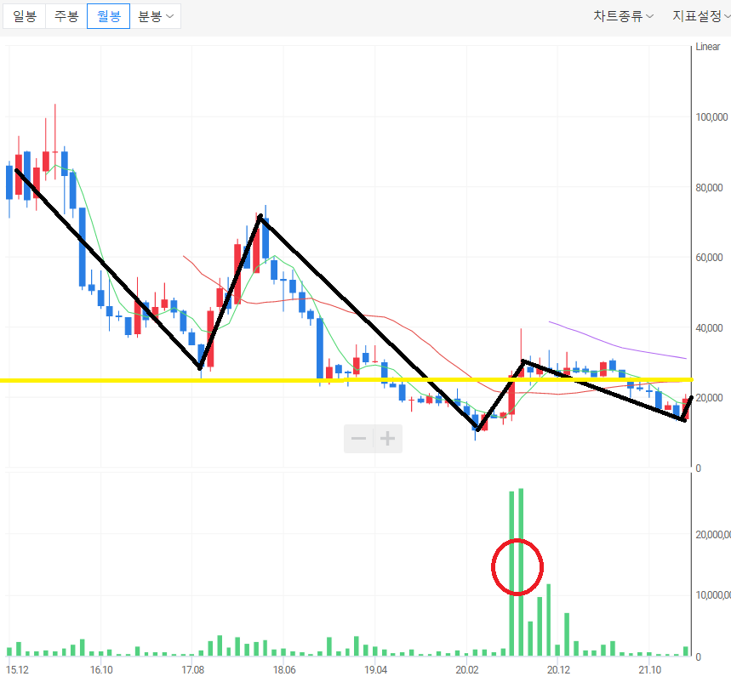Click the 16.10 date axis label
This screenshot has height=682, width=731.
click(101, 670)
